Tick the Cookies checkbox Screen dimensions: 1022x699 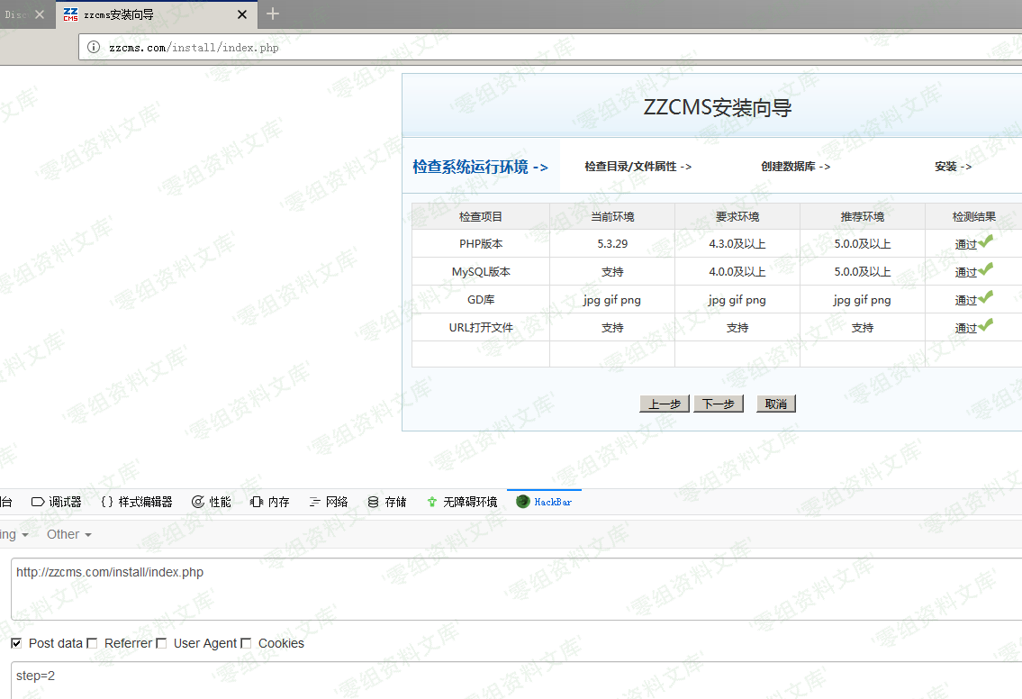pos(246,643)
